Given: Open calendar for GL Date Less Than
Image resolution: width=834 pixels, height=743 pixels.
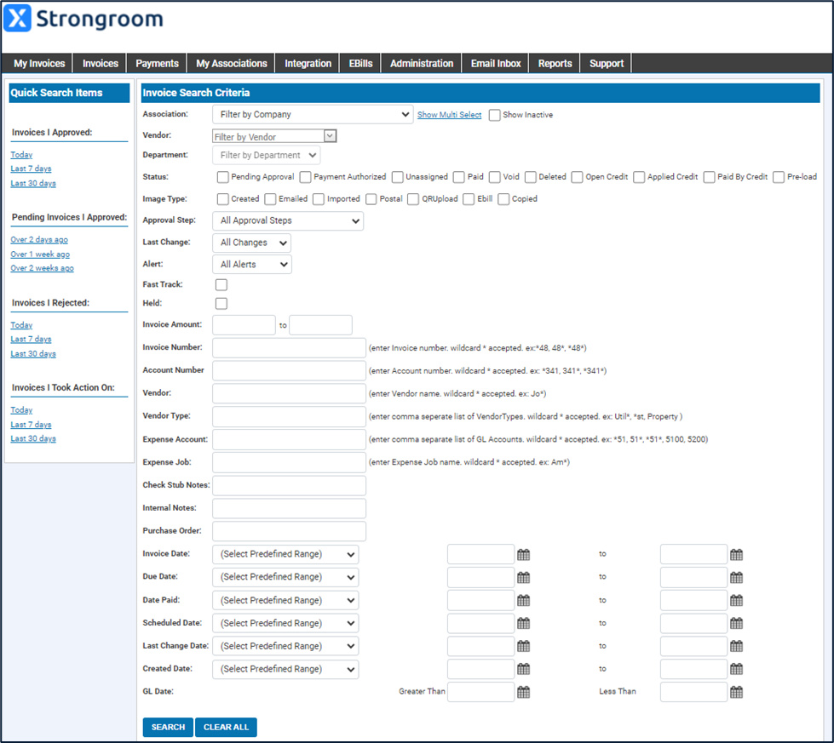Looking at the screenshot, I should coord(736,691).
